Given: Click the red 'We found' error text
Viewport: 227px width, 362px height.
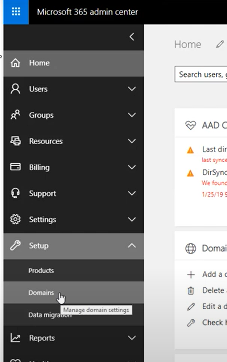Looking at the screenshot, I should click(x=215, y=183).
